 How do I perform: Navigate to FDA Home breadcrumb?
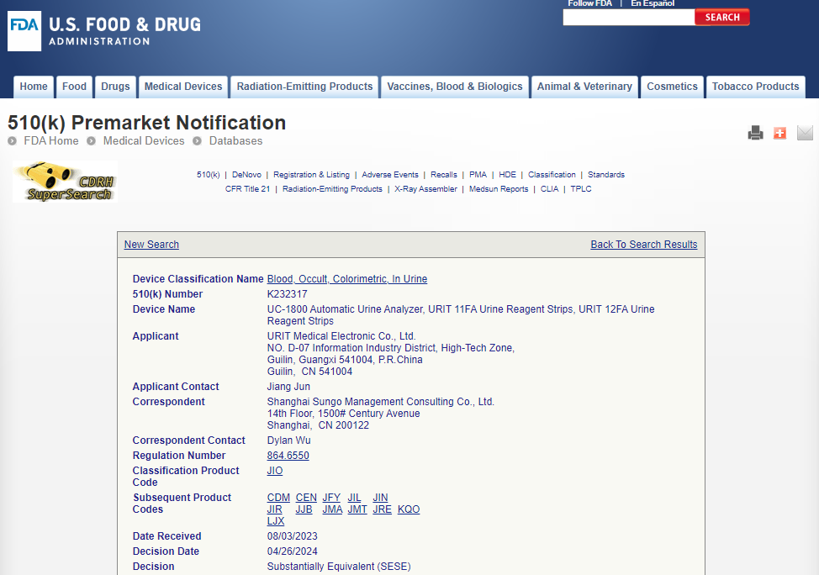click(x=50, y=141)
